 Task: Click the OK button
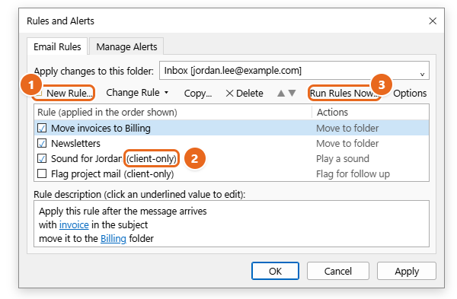tap(275, 271)
